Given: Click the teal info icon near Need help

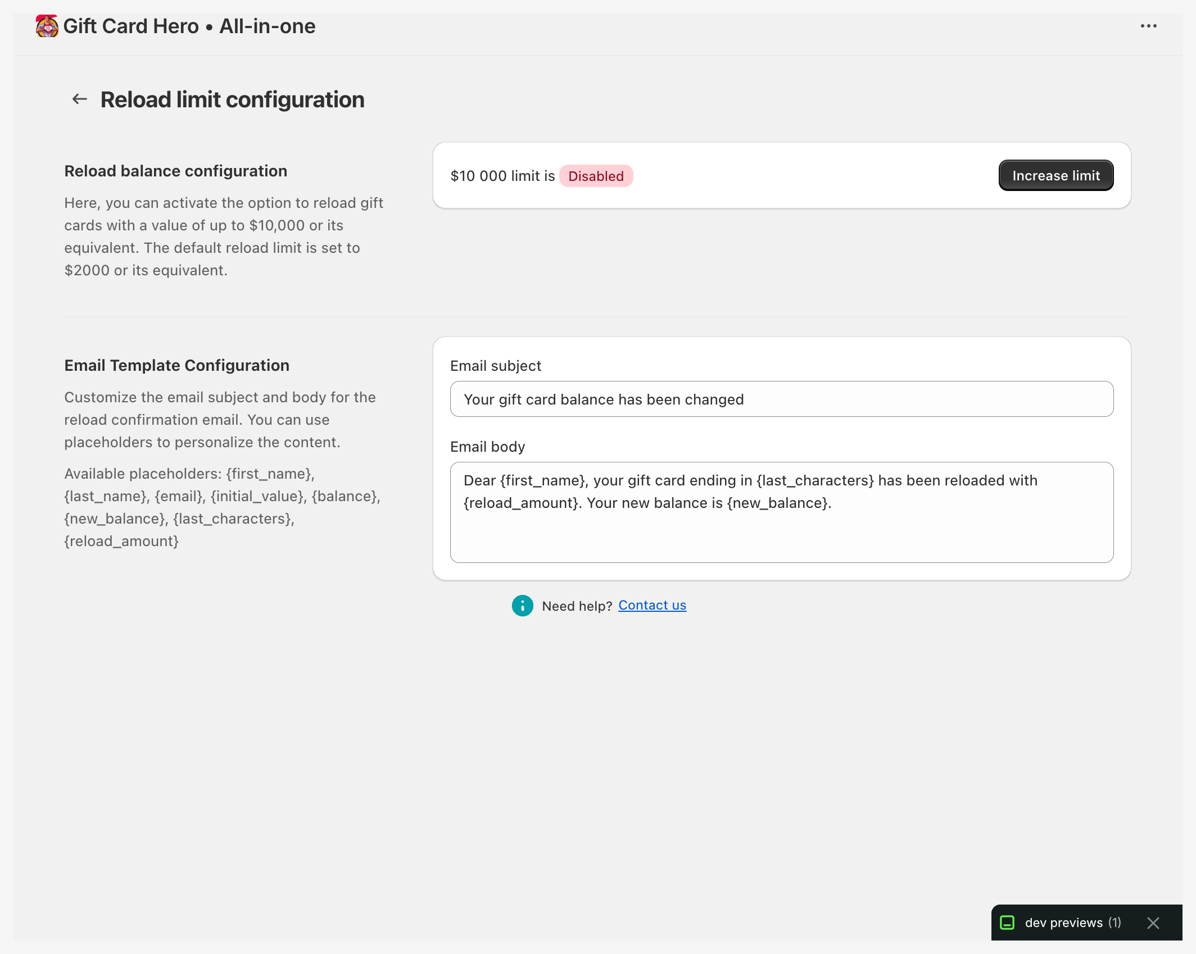Looking at the screenshot, I should [522, 606].
